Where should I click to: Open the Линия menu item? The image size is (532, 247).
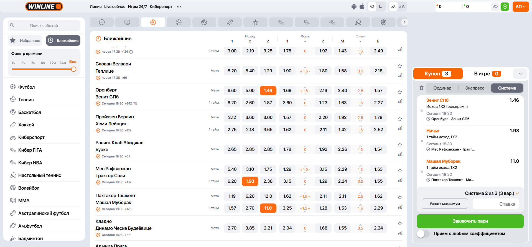click(x=96, y=7)
